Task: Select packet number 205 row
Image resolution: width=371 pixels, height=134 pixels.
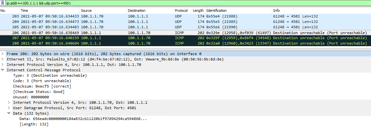Action: pyautogui.click(x=185, y=27)
